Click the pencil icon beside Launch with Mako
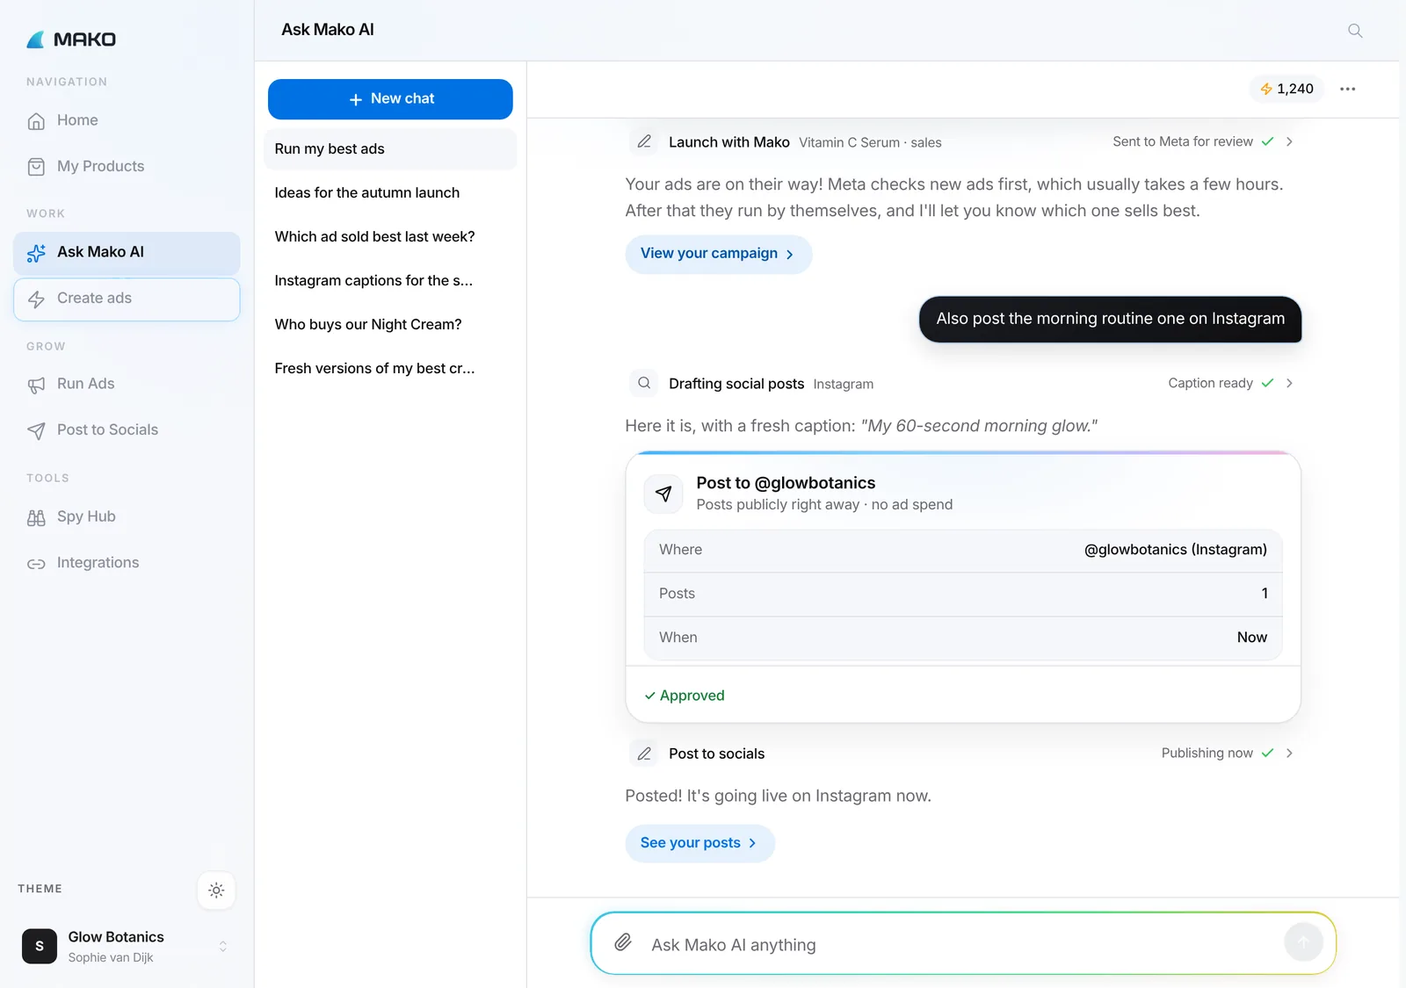 pos(644,141)
